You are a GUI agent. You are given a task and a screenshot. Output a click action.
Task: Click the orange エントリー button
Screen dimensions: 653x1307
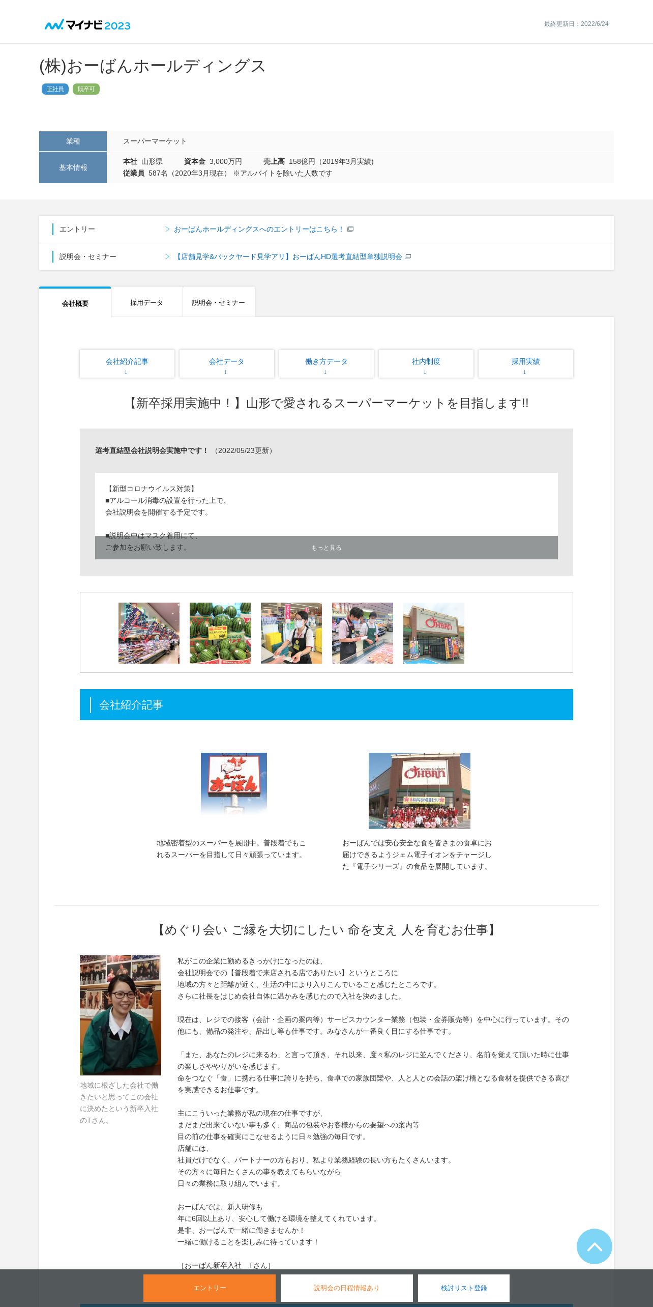coord(210,1288)
